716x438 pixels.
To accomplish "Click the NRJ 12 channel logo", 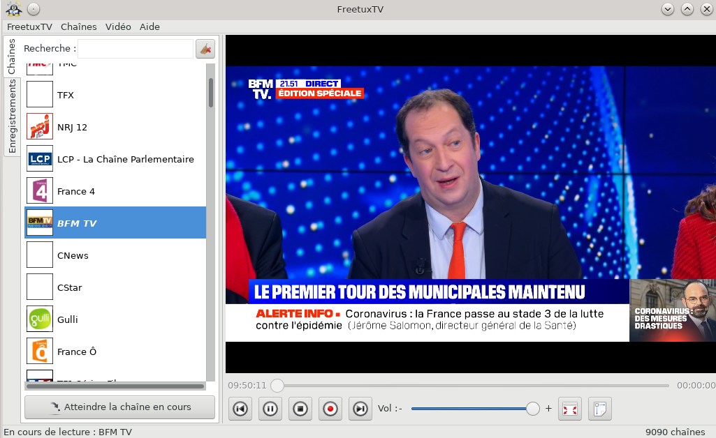I will (x=40, y=127).
